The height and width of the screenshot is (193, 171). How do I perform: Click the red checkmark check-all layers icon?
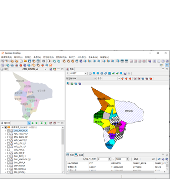(x=51, y=123)
